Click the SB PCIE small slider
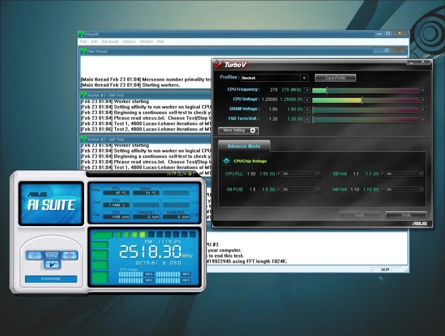The width and height of the screenshot is (445, 336). 298,189
